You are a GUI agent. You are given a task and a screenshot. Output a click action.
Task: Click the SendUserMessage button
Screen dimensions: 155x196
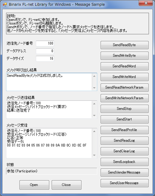pos(124,183)
